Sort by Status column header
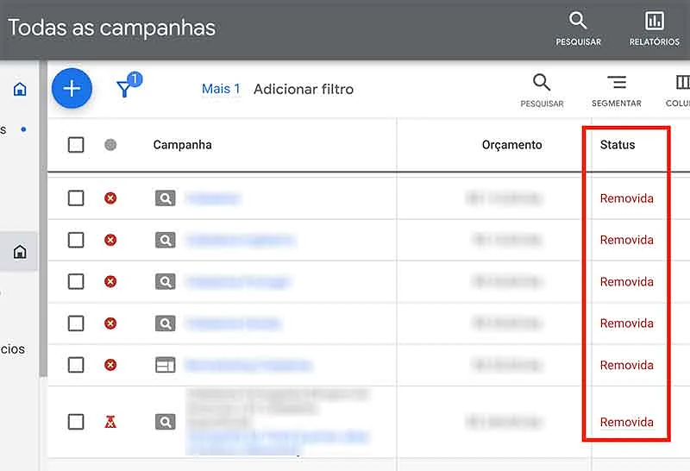 (x=618, y=145)
